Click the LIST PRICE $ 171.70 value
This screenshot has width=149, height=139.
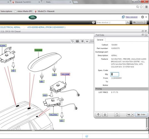point(115,92)
